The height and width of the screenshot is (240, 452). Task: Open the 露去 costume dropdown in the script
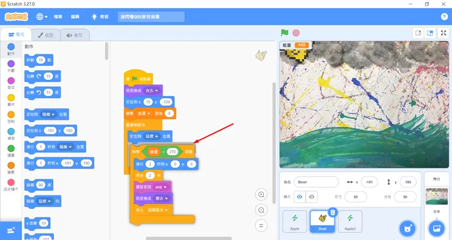(x=162, y=198)
